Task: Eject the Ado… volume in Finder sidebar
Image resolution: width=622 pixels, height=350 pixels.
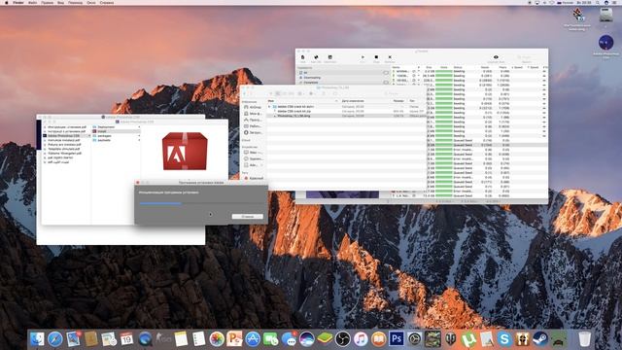Action: (x=260, y=164)
